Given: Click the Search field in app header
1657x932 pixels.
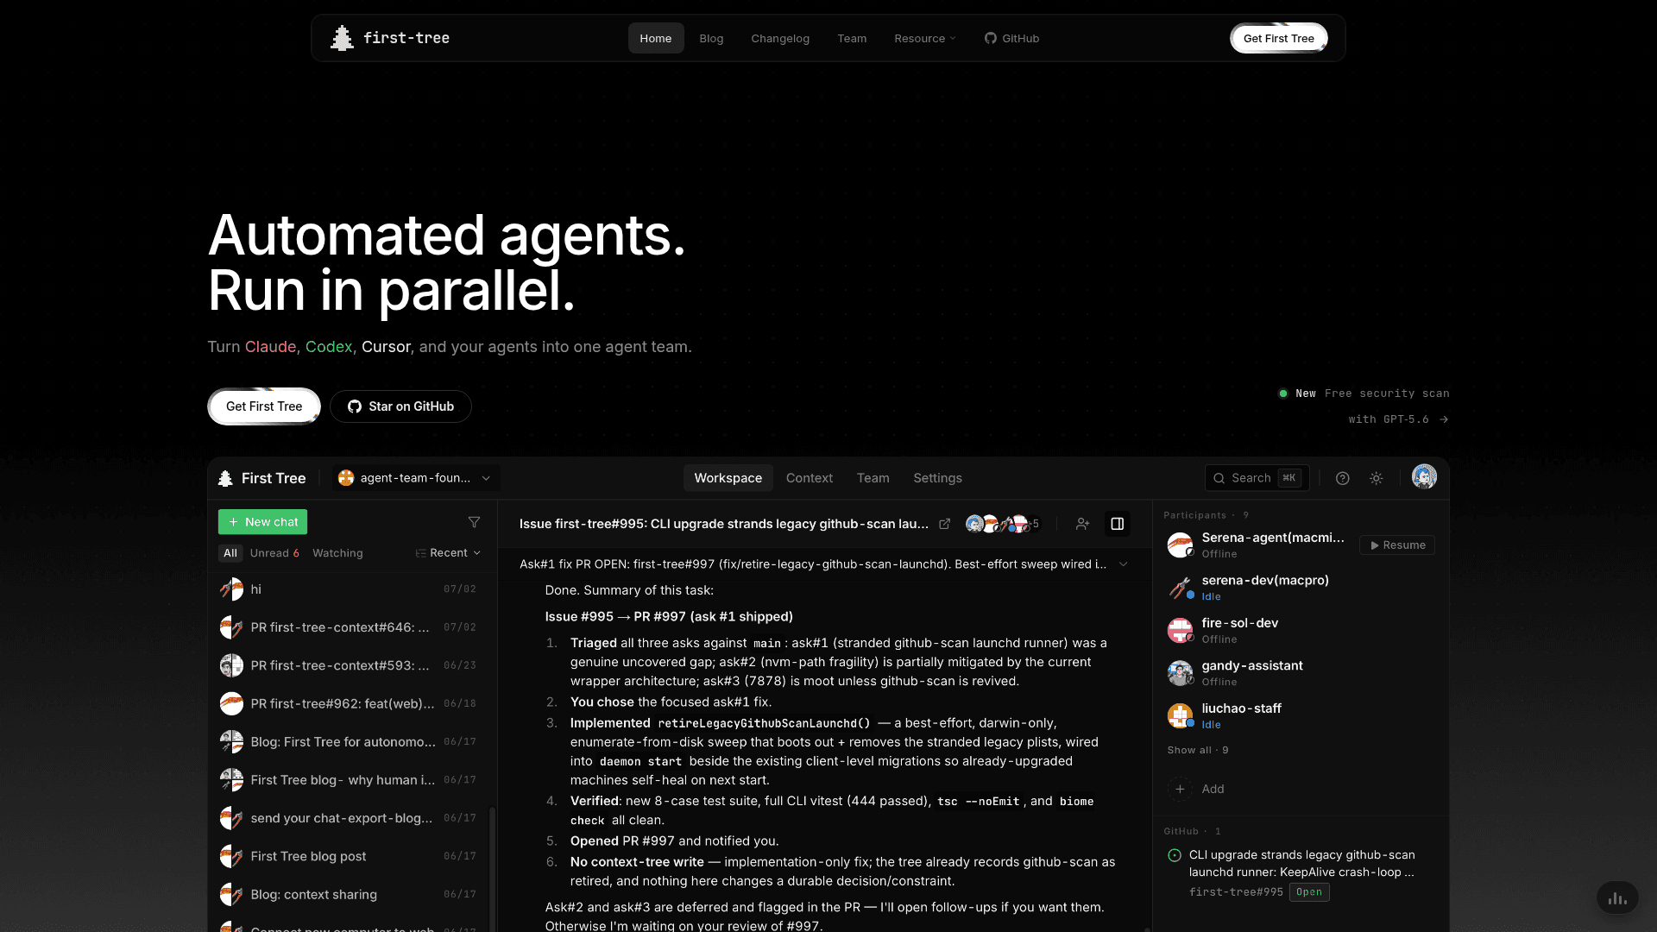Looking at the screenshot, I should [x=1257, y=478].
